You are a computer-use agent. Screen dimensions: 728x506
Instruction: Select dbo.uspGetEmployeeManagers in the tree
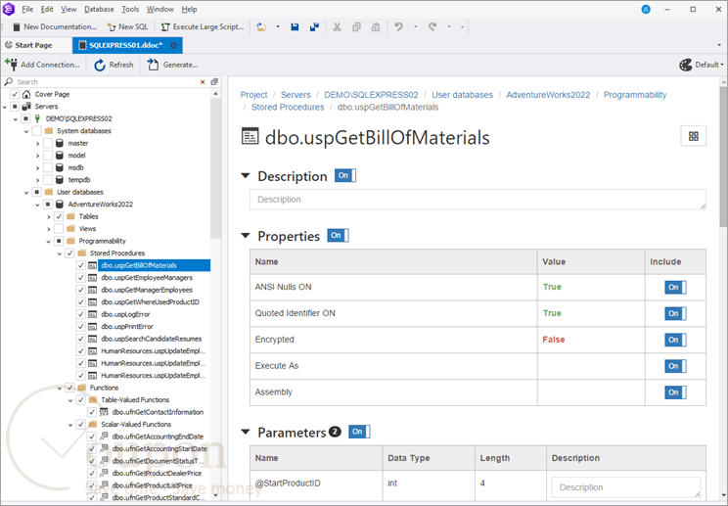click(x=147, y=278)
